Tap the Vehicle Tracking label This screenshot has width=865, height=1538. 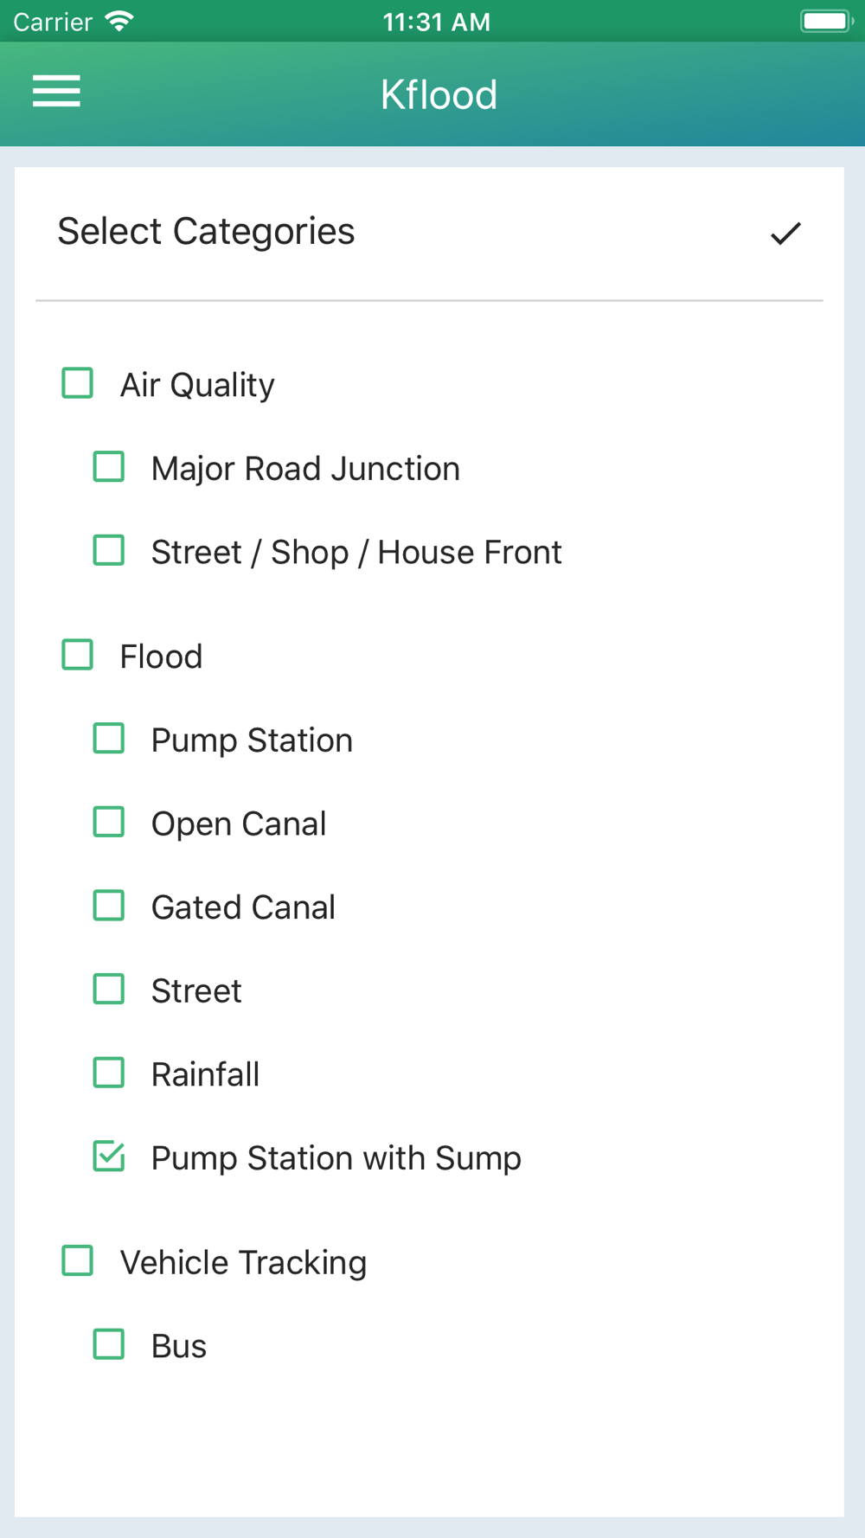[243, 1263]
